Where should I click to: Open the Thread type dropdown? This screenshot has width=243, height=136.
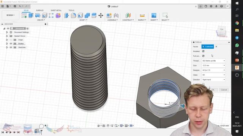click(x=213, y=61)
